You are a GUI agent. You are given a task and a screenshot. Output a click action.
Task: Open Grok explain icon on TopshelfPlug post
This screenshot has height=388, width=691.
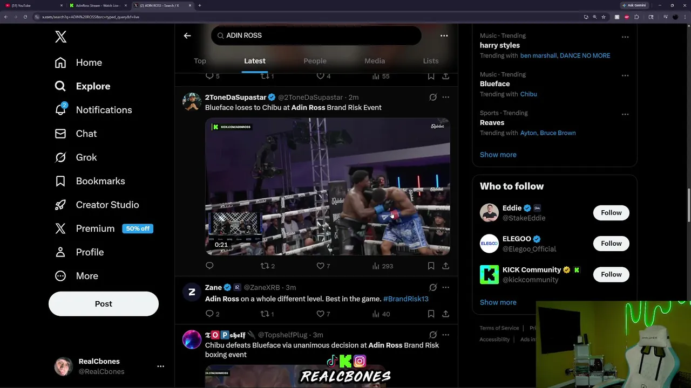click(433, 335)
